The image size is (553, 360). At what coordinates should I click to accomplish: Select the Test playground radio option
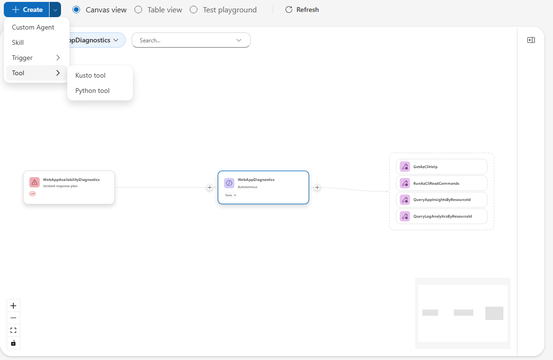click(194, 10)
